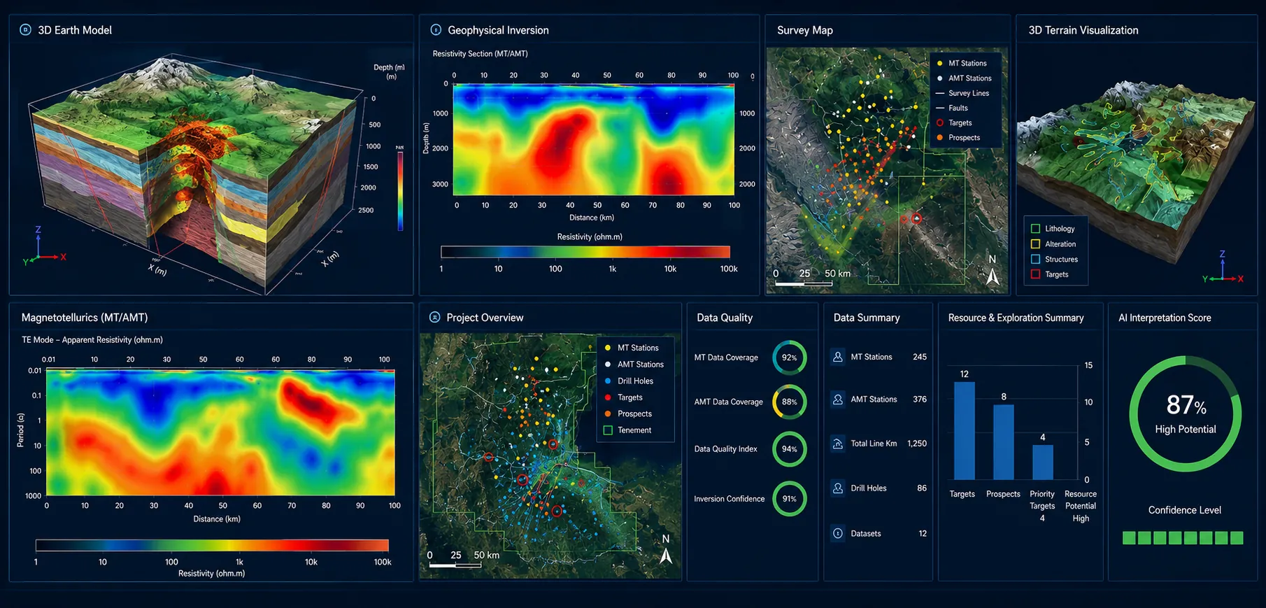This screenshot has height=608, width=1266.
Task: Click "TE Mode – Apparent Resistivity (ohm.m)" subtitle
Action: (92, 340)
